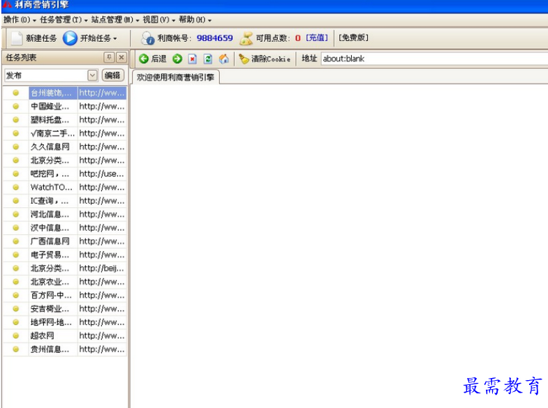Click the 编辑 button

tap(112, 75)
